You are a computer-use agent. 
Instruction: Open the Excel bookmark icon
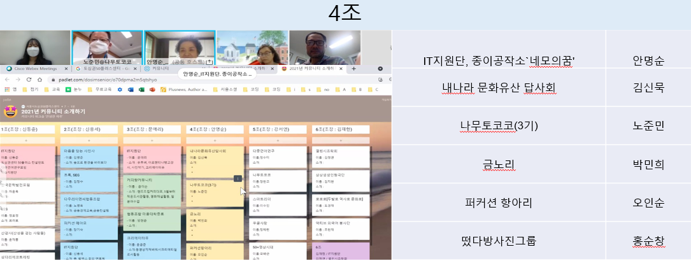coord(141,89)
